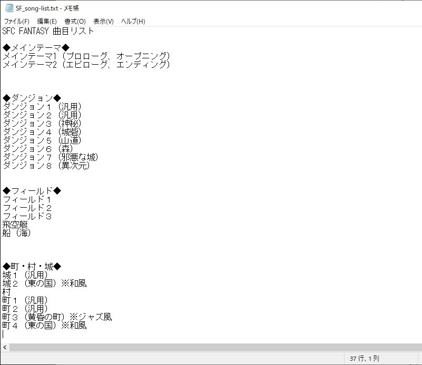Click the line フィールド3
The image size is (422, 365).
[27, 216]
